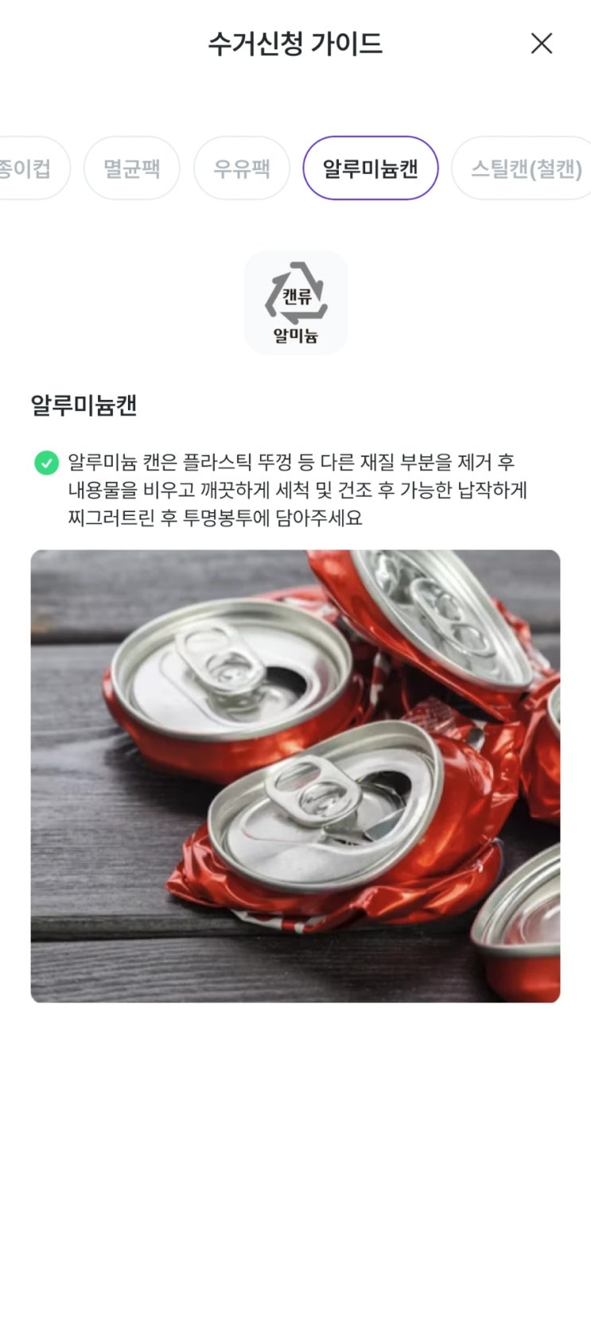The width and height of the screenshot is (591, 1319).
Task: Tap the 수거신청 가이드 page title
Action: [295, 43]
